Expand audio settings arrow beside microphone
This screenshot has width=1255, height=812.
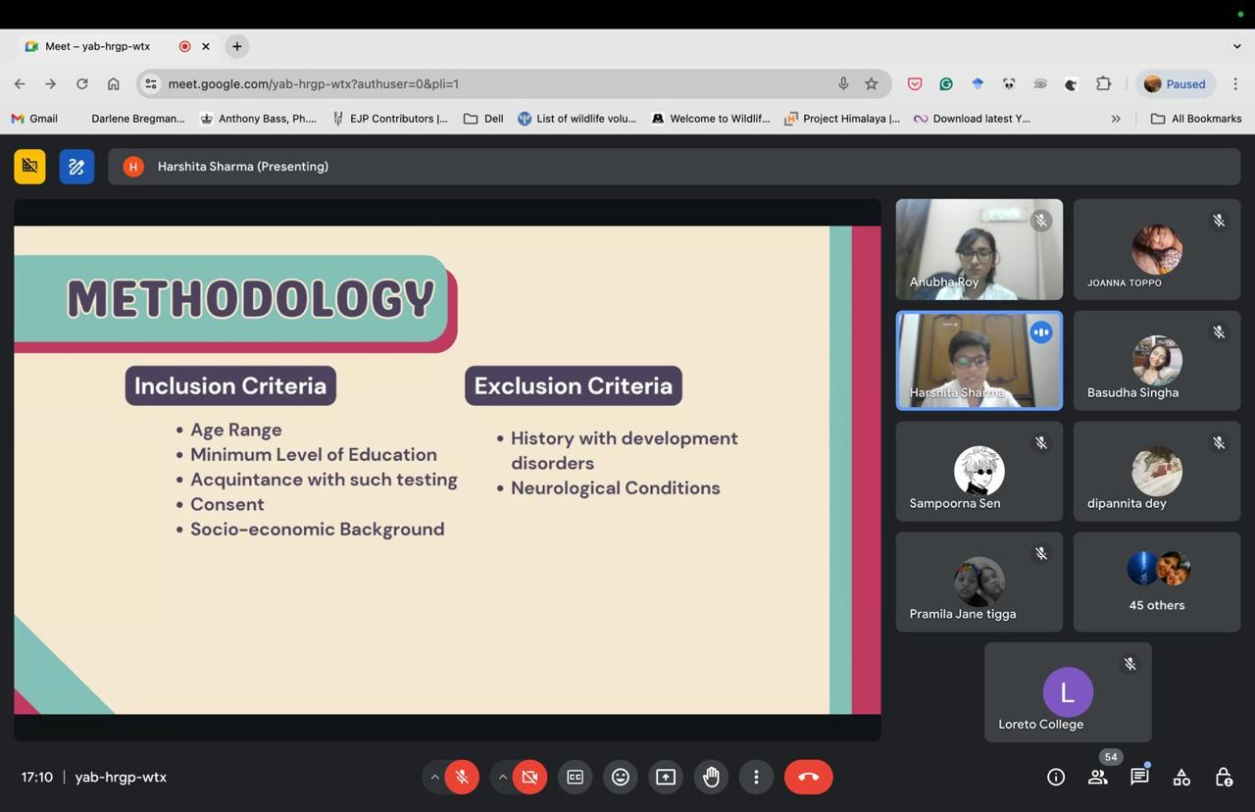434,777
